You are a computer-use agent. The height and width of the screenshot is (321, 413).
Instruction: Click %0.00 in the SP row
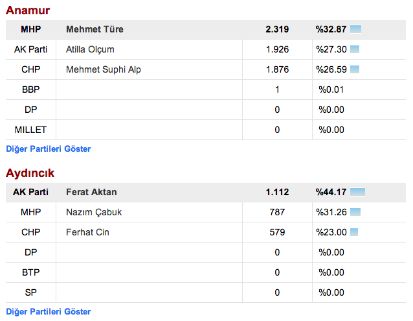pos(331,292)
